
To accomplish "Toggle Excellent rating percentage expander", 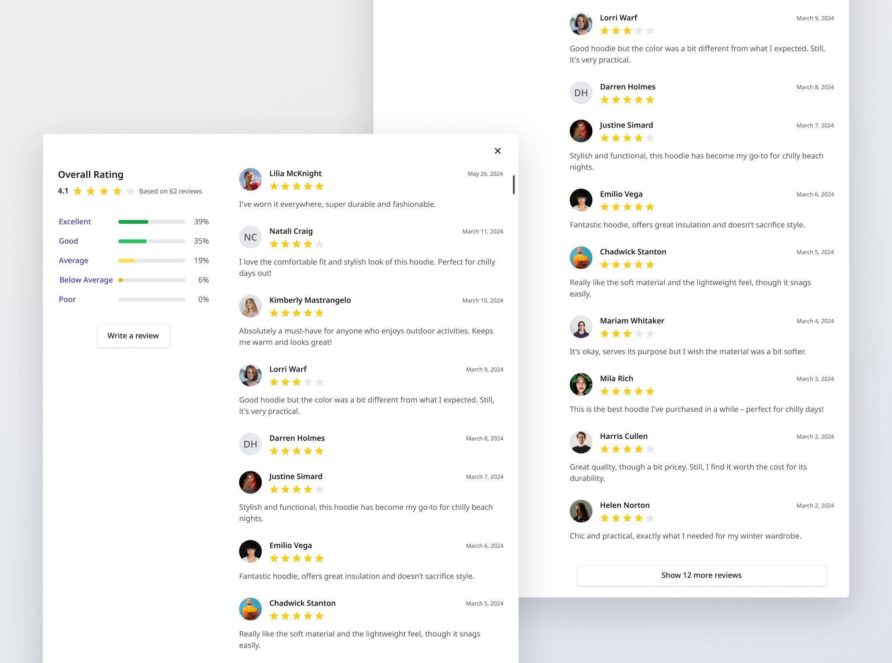I will coord(75,221).
